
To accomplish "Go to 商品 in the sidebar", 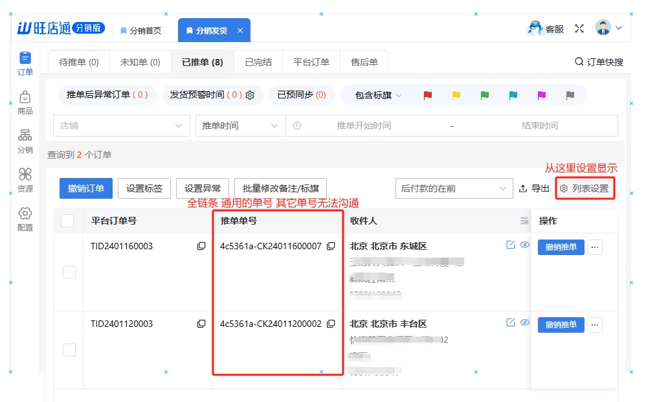I will click(x=25, y=102).
